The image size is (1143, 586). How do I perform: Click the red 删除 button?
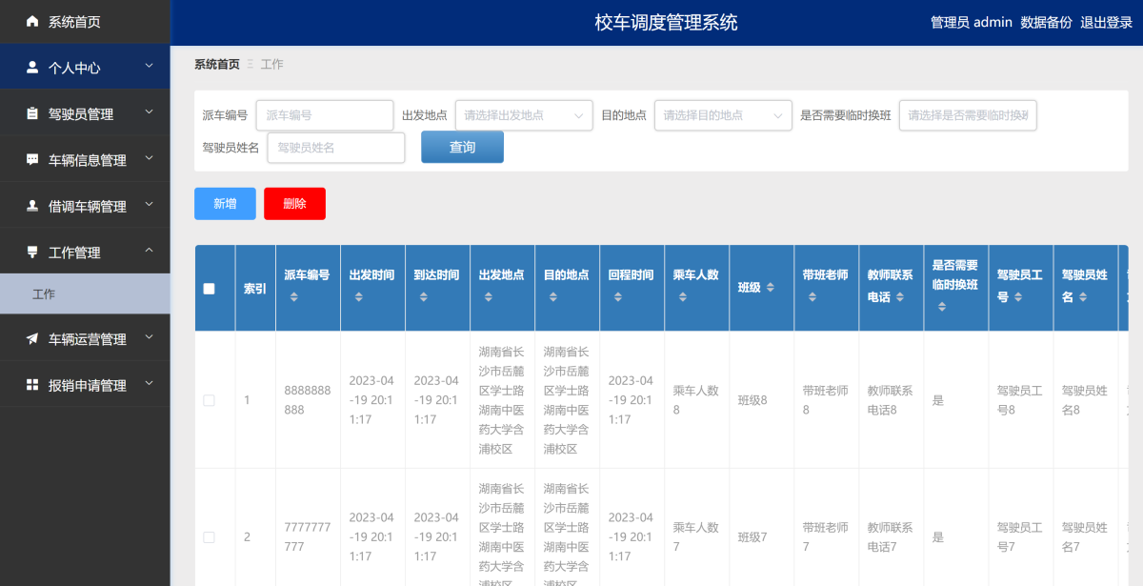coord(294,204)
